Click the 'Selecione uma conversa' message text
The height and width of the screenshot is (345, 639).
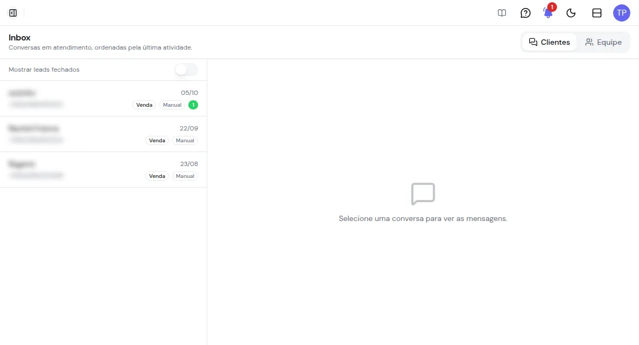pos(423,218)
